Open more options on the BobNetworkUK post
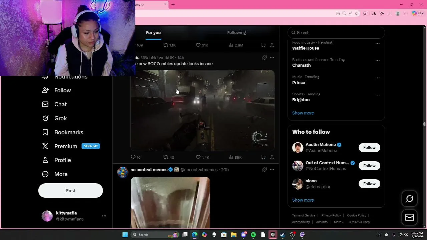Viewport: 427px width, 240px height. [272, 58]
